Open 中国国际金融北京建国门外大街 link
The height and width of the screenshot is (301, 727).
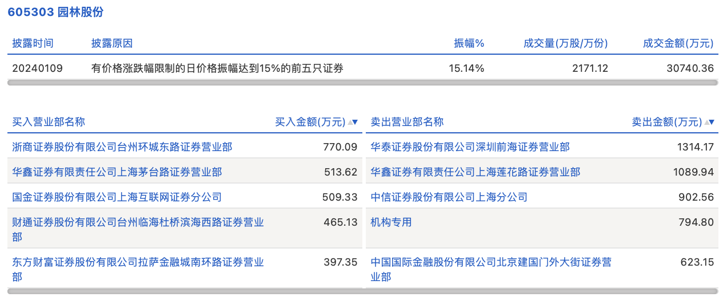click(490, 262)
